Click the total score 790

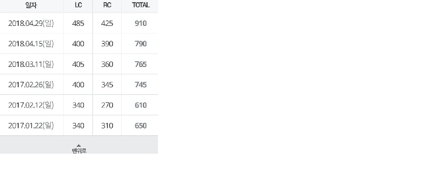click(141, 44)
